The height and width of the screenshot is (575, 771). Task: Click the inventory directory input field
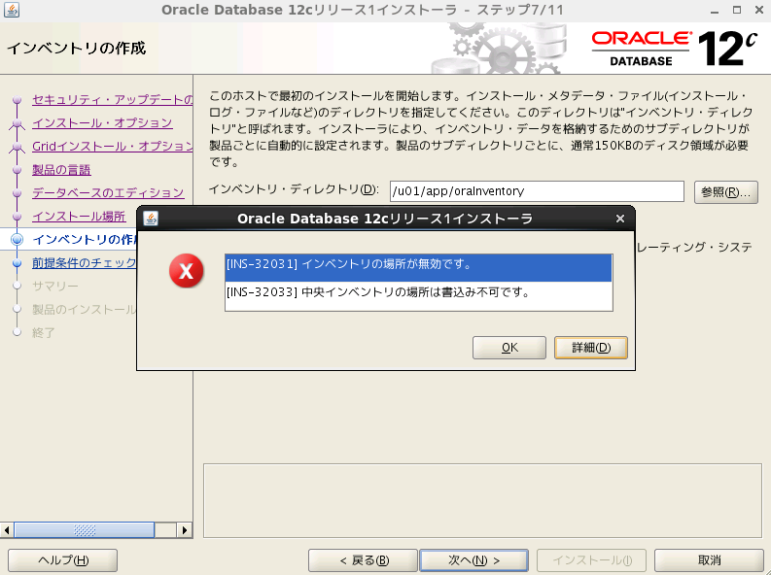coord(537,191)
